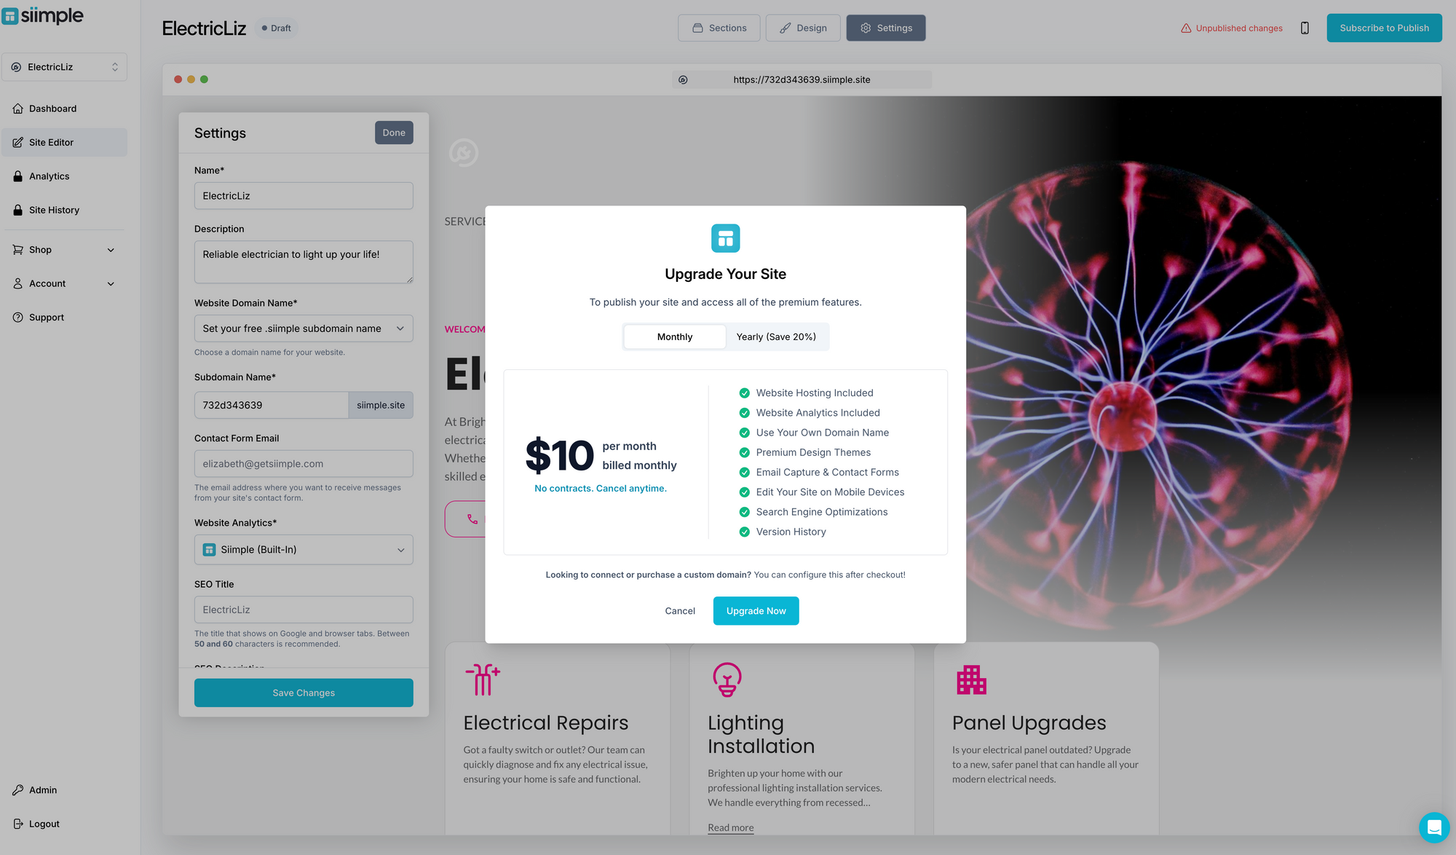This screenshot has height=855, width=1456.
Task: Expand the Website Domain Name dropdown
Action: [303, 328]
